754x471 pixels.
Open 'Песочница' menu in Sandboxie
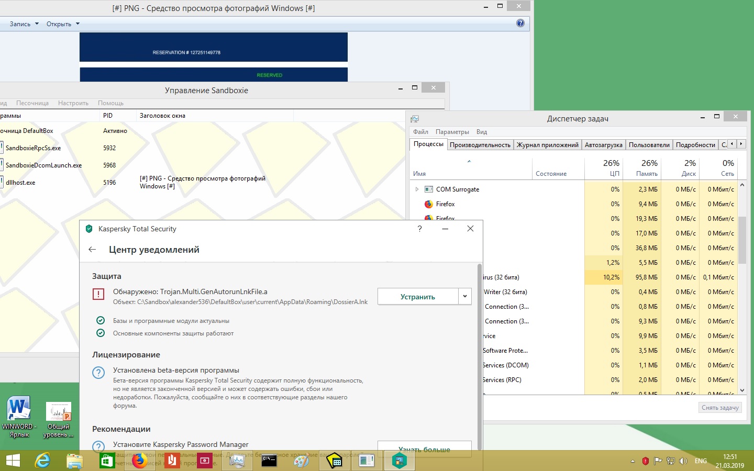(32, 103)
